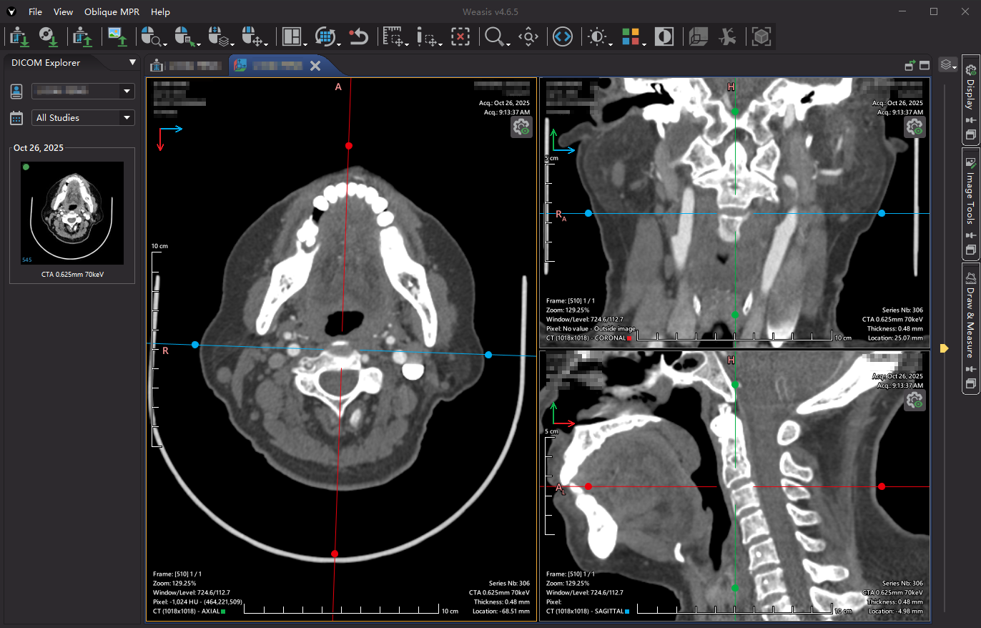
Task: Click the inverse LUT half-circle icon
Action: click(x=664, y=36)
